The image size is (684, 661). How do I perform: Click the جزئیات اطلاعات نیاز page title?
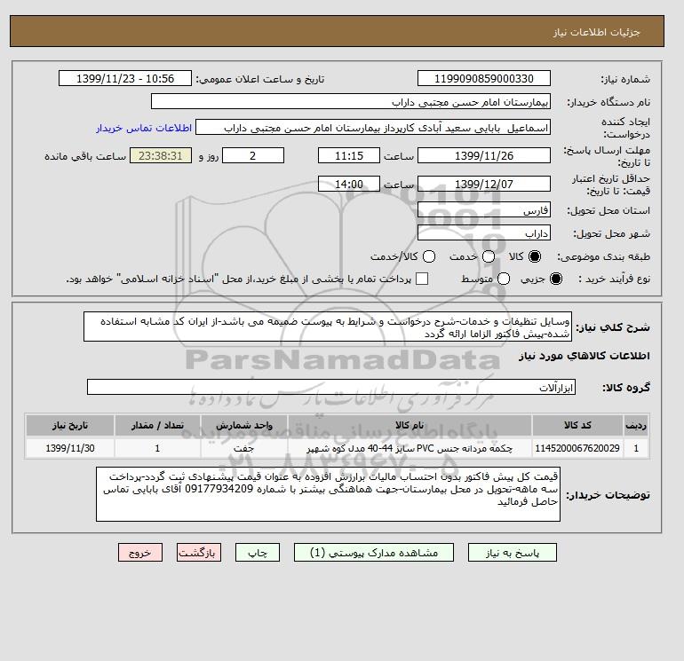(x=596, y=32)
